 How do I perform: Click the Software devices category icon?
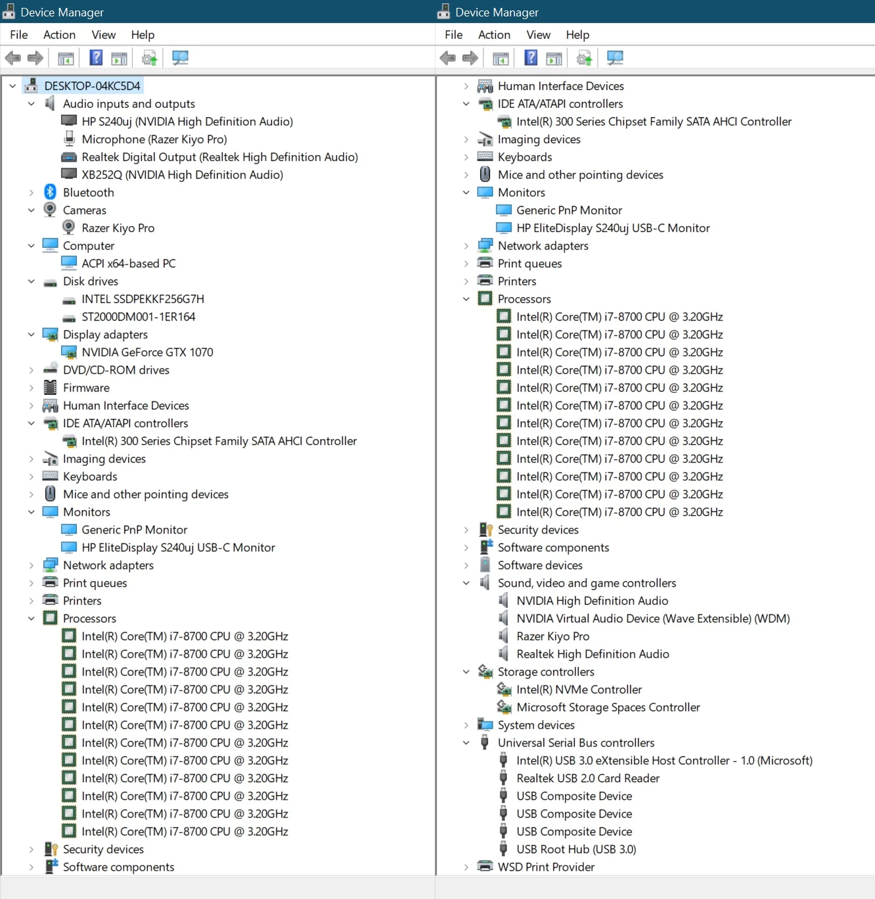pos(485,565)
